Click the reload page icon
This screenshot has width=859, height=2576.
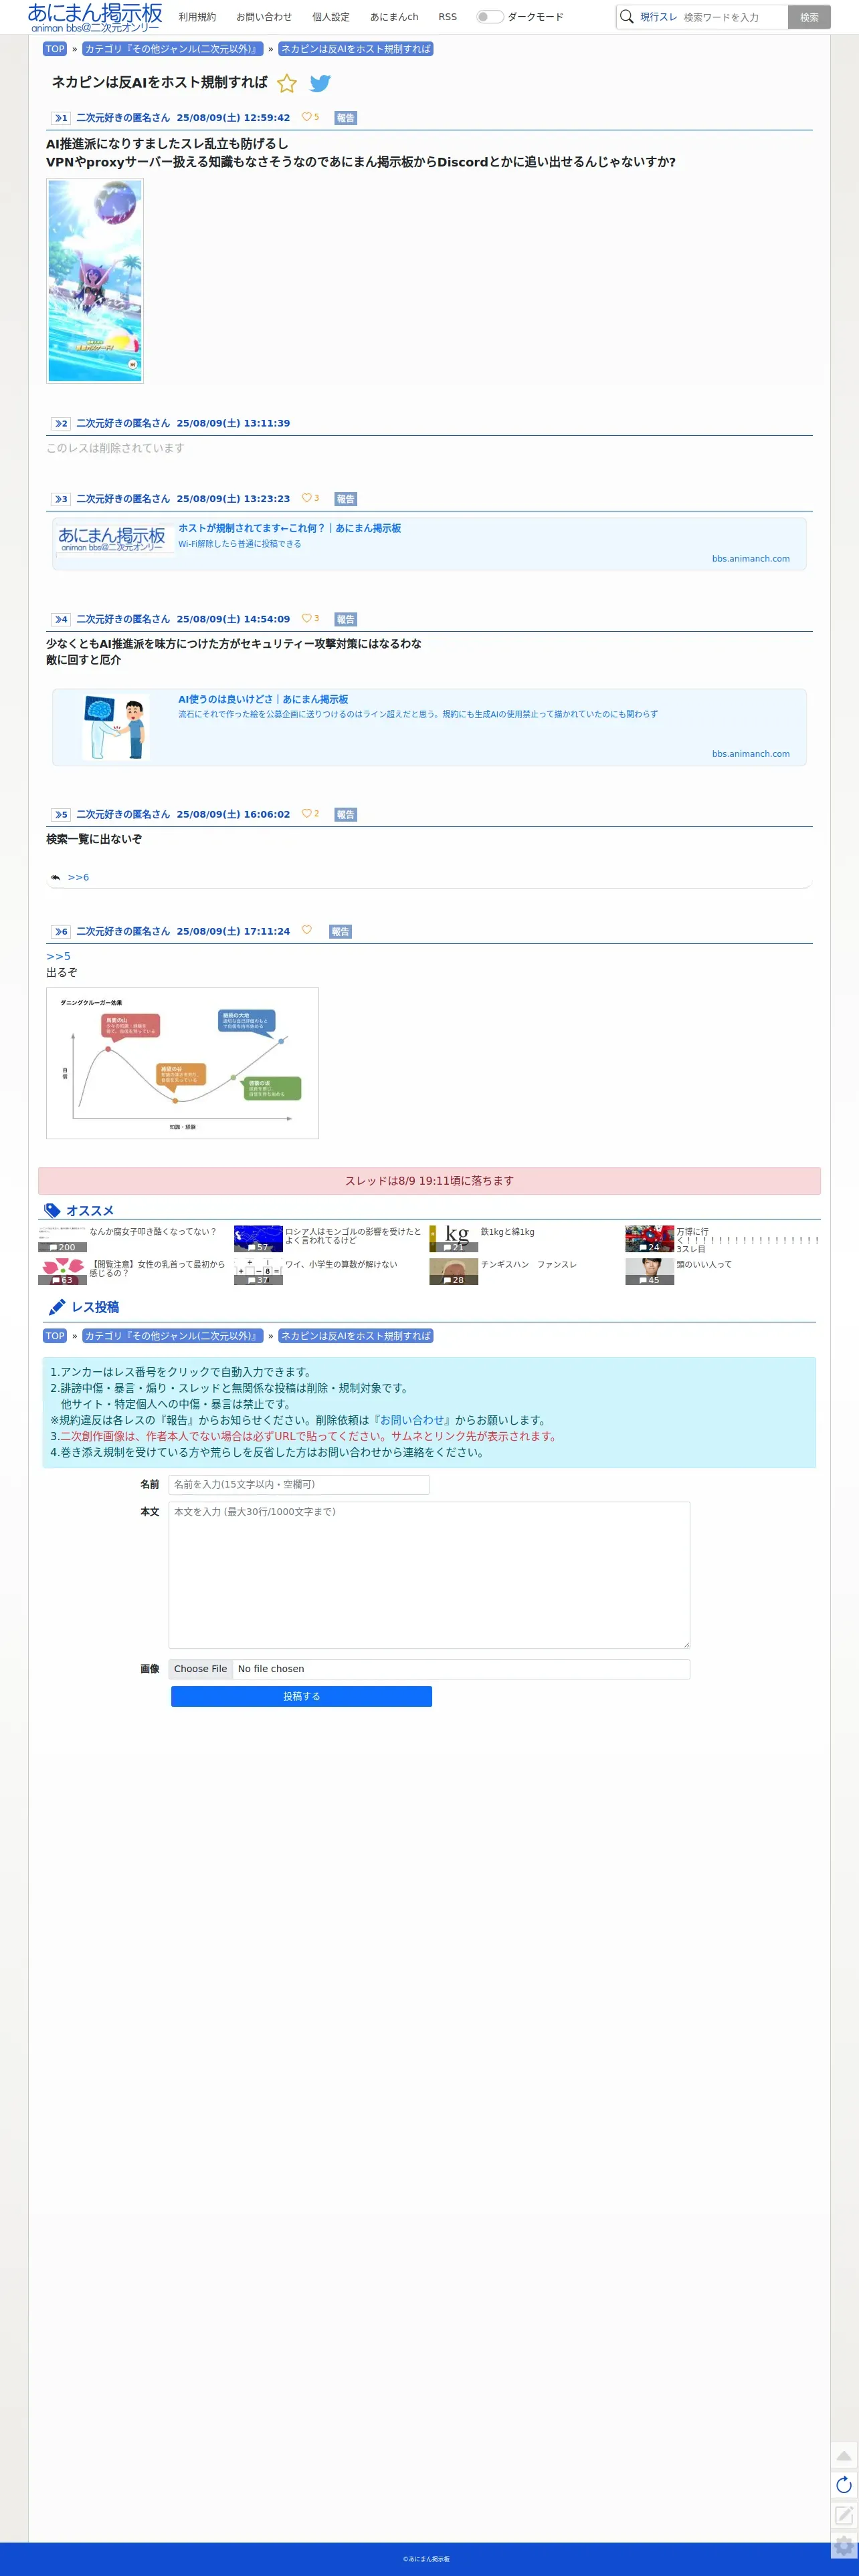844,2485
